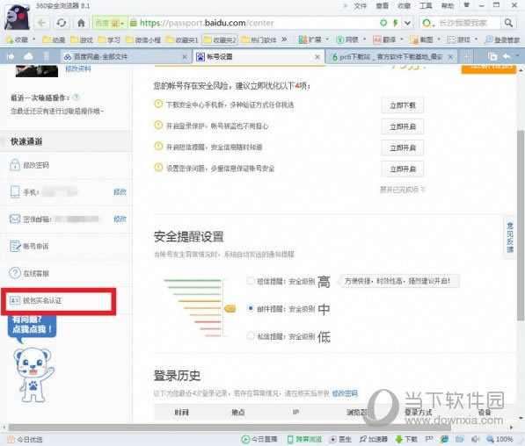The image size is (525, 446).
Task: Open the 收藏夹2 bookmark folder
Action: pyautogui.click(x=220, y=40)
